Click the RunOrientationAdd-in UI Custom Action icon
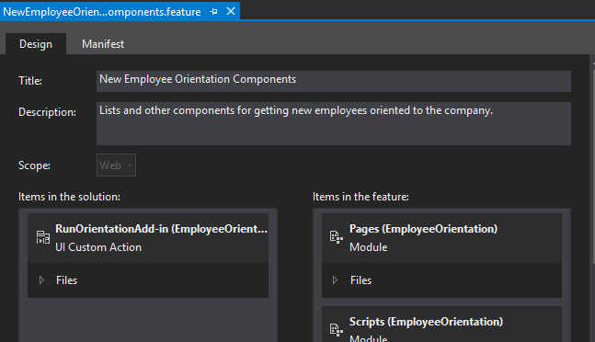 click(x=43, y=237)
